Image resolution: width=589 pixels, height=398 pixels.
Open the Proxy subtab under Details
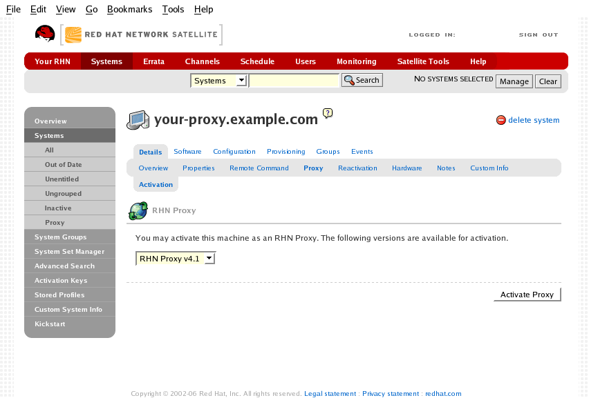pyautogui.click(x=313, y=168)
